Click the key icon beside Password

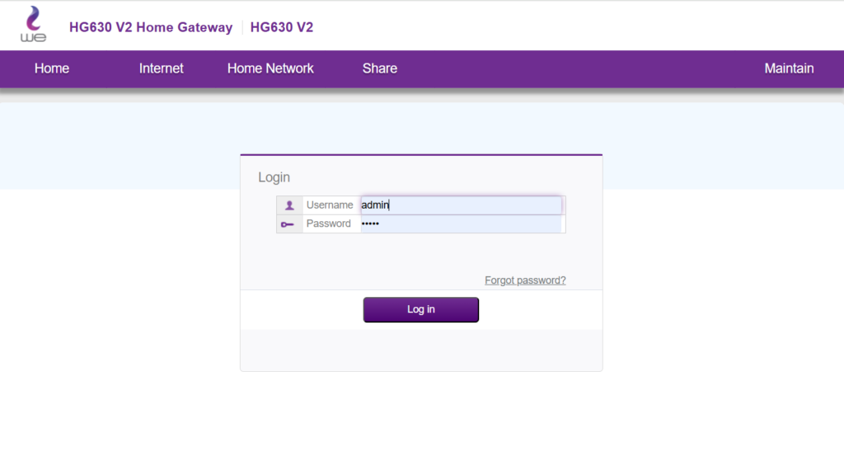coord(288,224)
